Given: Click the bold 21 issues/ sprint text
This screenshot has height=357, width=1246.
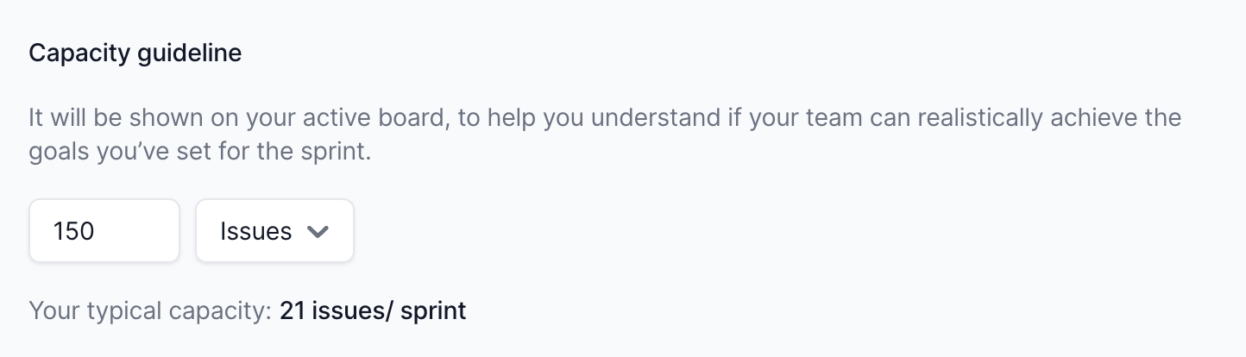Looking at the screenshot, I should tap(373, 310).
